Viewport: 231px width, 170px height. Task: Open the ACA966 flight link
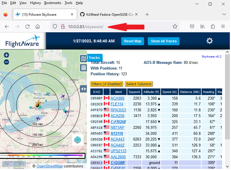click(118, 98)
